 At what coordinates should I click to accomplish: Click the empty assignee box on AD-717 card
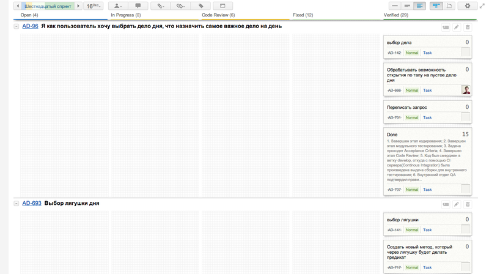click(x=466, y=267)
